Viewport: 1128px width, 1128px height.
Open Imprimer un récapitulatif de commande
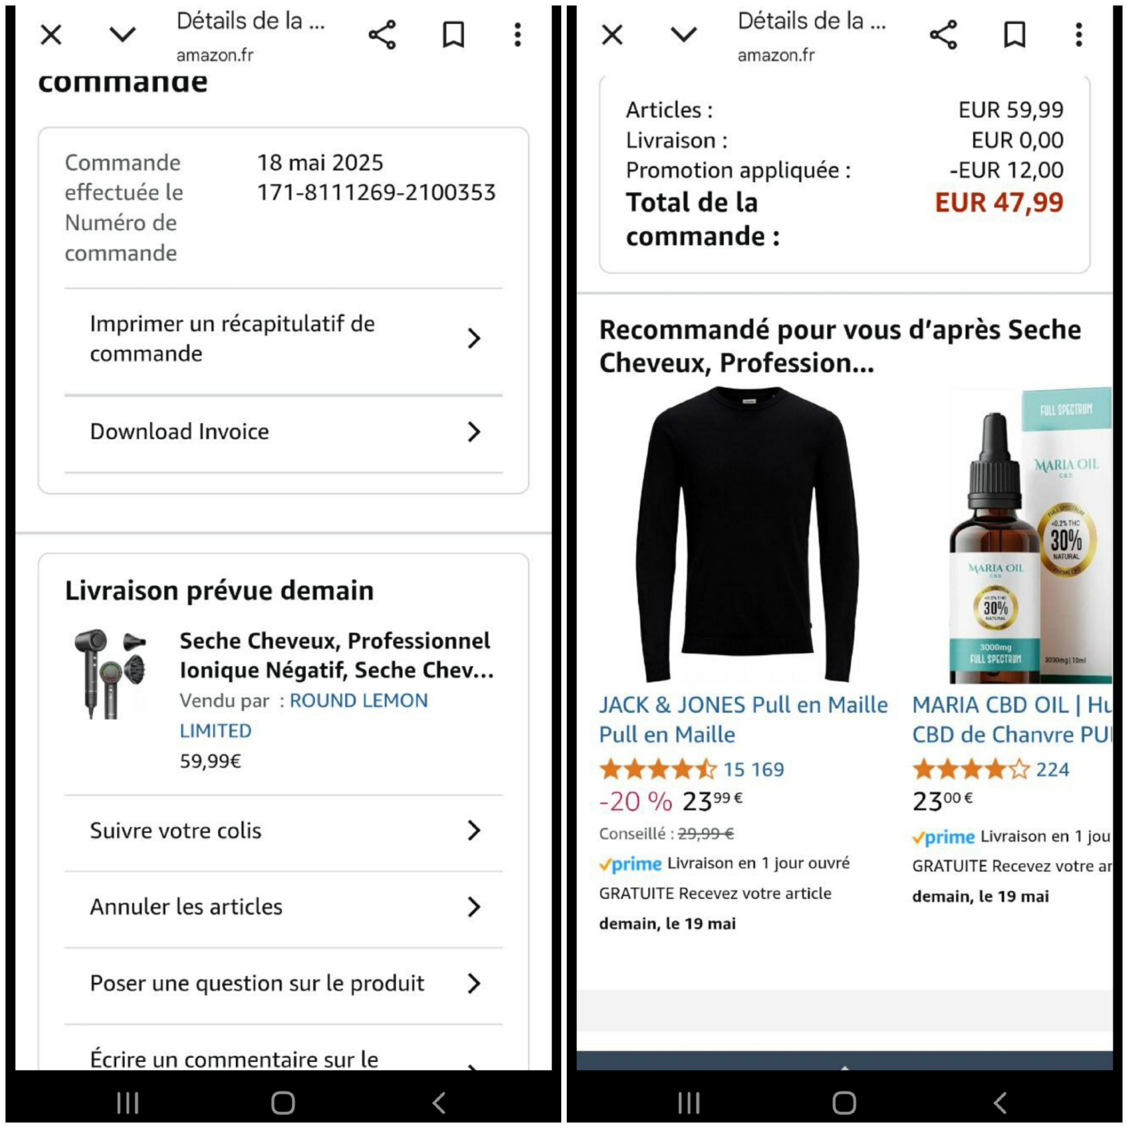(x=284, y=339)
